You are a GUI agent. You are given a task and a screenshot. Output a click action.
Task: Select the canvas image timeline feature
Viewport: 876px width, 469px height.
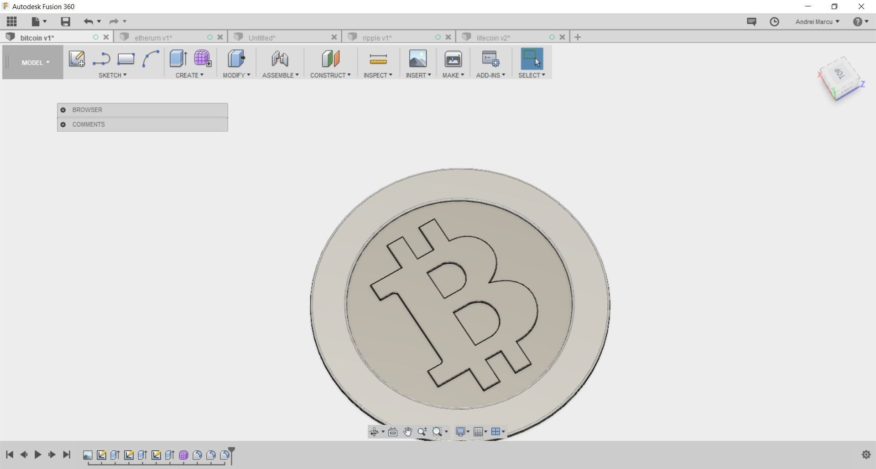pyautogui.click(x=88, y=455)
